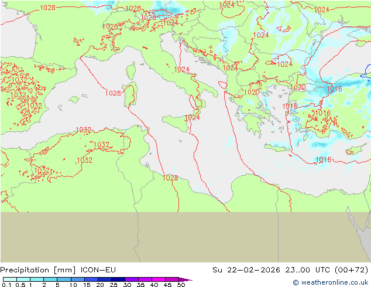The width and height of the screenshot is (371, 287).
Task: Click the island of Corsica
Action: [131, 71]
